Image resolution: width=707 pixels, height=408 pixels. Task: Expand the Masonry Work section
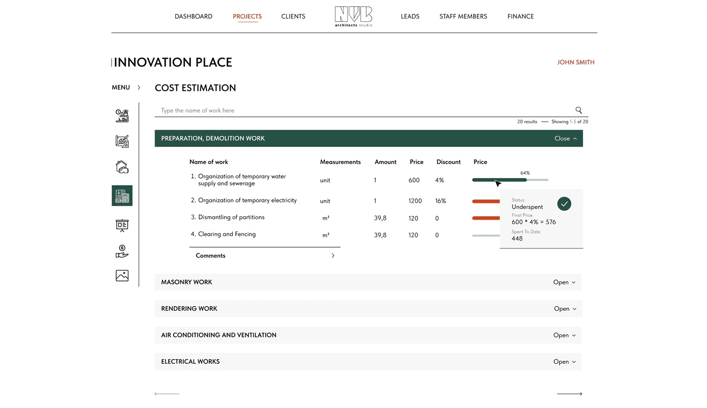click(564, 282)
